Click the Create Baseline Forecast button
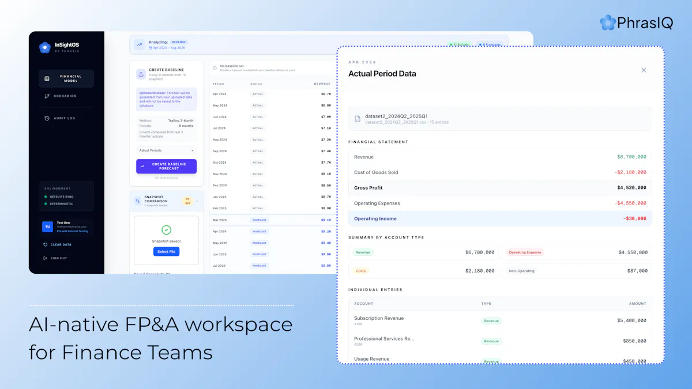The width and height of the screenshot is (692, 389). (x=166, y=167)
